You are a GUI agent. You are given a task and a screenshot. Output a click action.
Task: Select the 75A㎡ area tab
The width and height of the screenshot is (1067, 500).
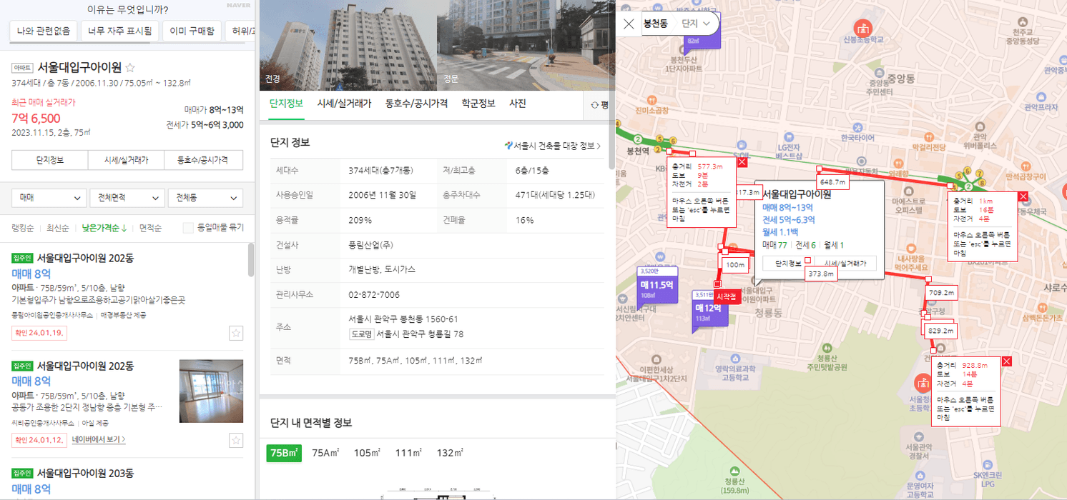(325, 452)
